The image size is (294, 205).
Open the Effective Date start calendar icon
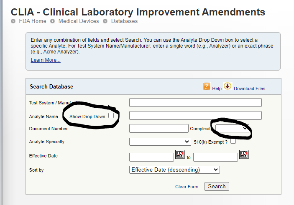click(x=180, y=154)
